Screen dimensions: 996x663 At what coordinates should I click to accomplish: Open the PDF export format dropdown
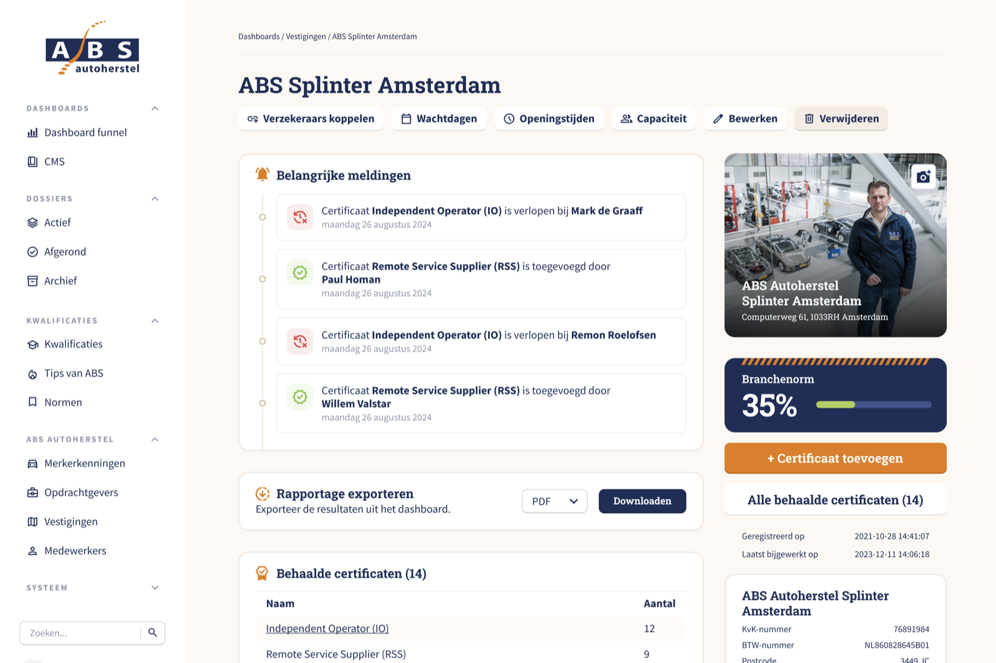554,501
